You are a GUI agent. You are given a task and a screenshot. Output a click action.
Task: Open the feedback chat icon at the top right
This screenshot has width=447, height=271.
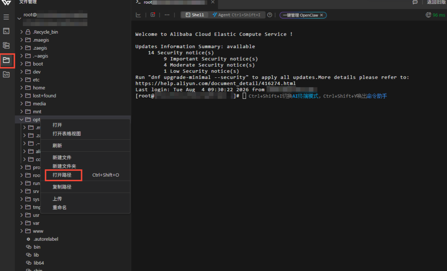point(415,2)
